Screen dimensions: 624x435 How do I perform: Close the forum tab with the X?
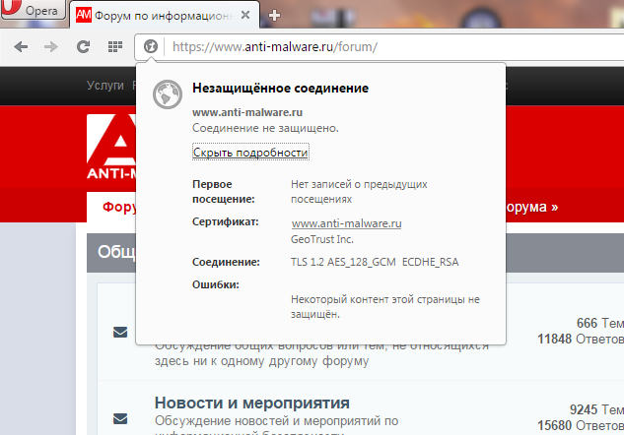(245, 15)
